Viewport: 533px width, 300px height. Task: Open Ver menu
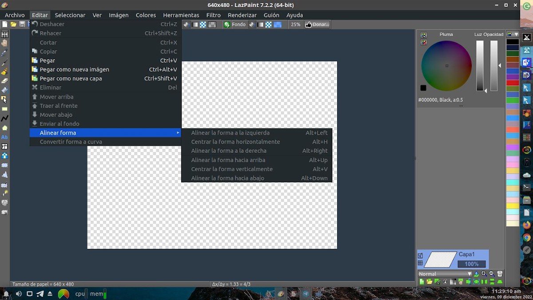coord(97,15)
